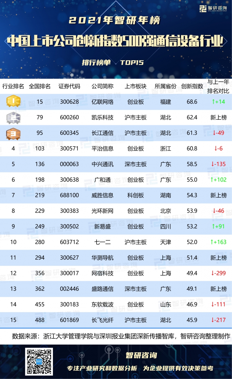
Task: Click the 全国排名 column header
Action: point(40,86)
